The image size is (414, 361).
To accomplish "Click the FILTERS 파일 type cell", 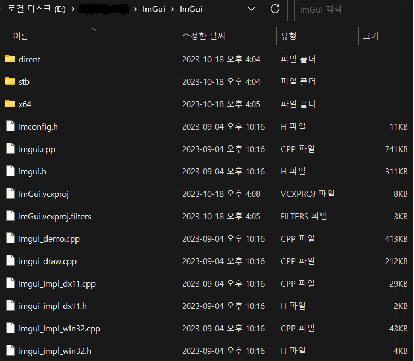I will click(304, 216).
